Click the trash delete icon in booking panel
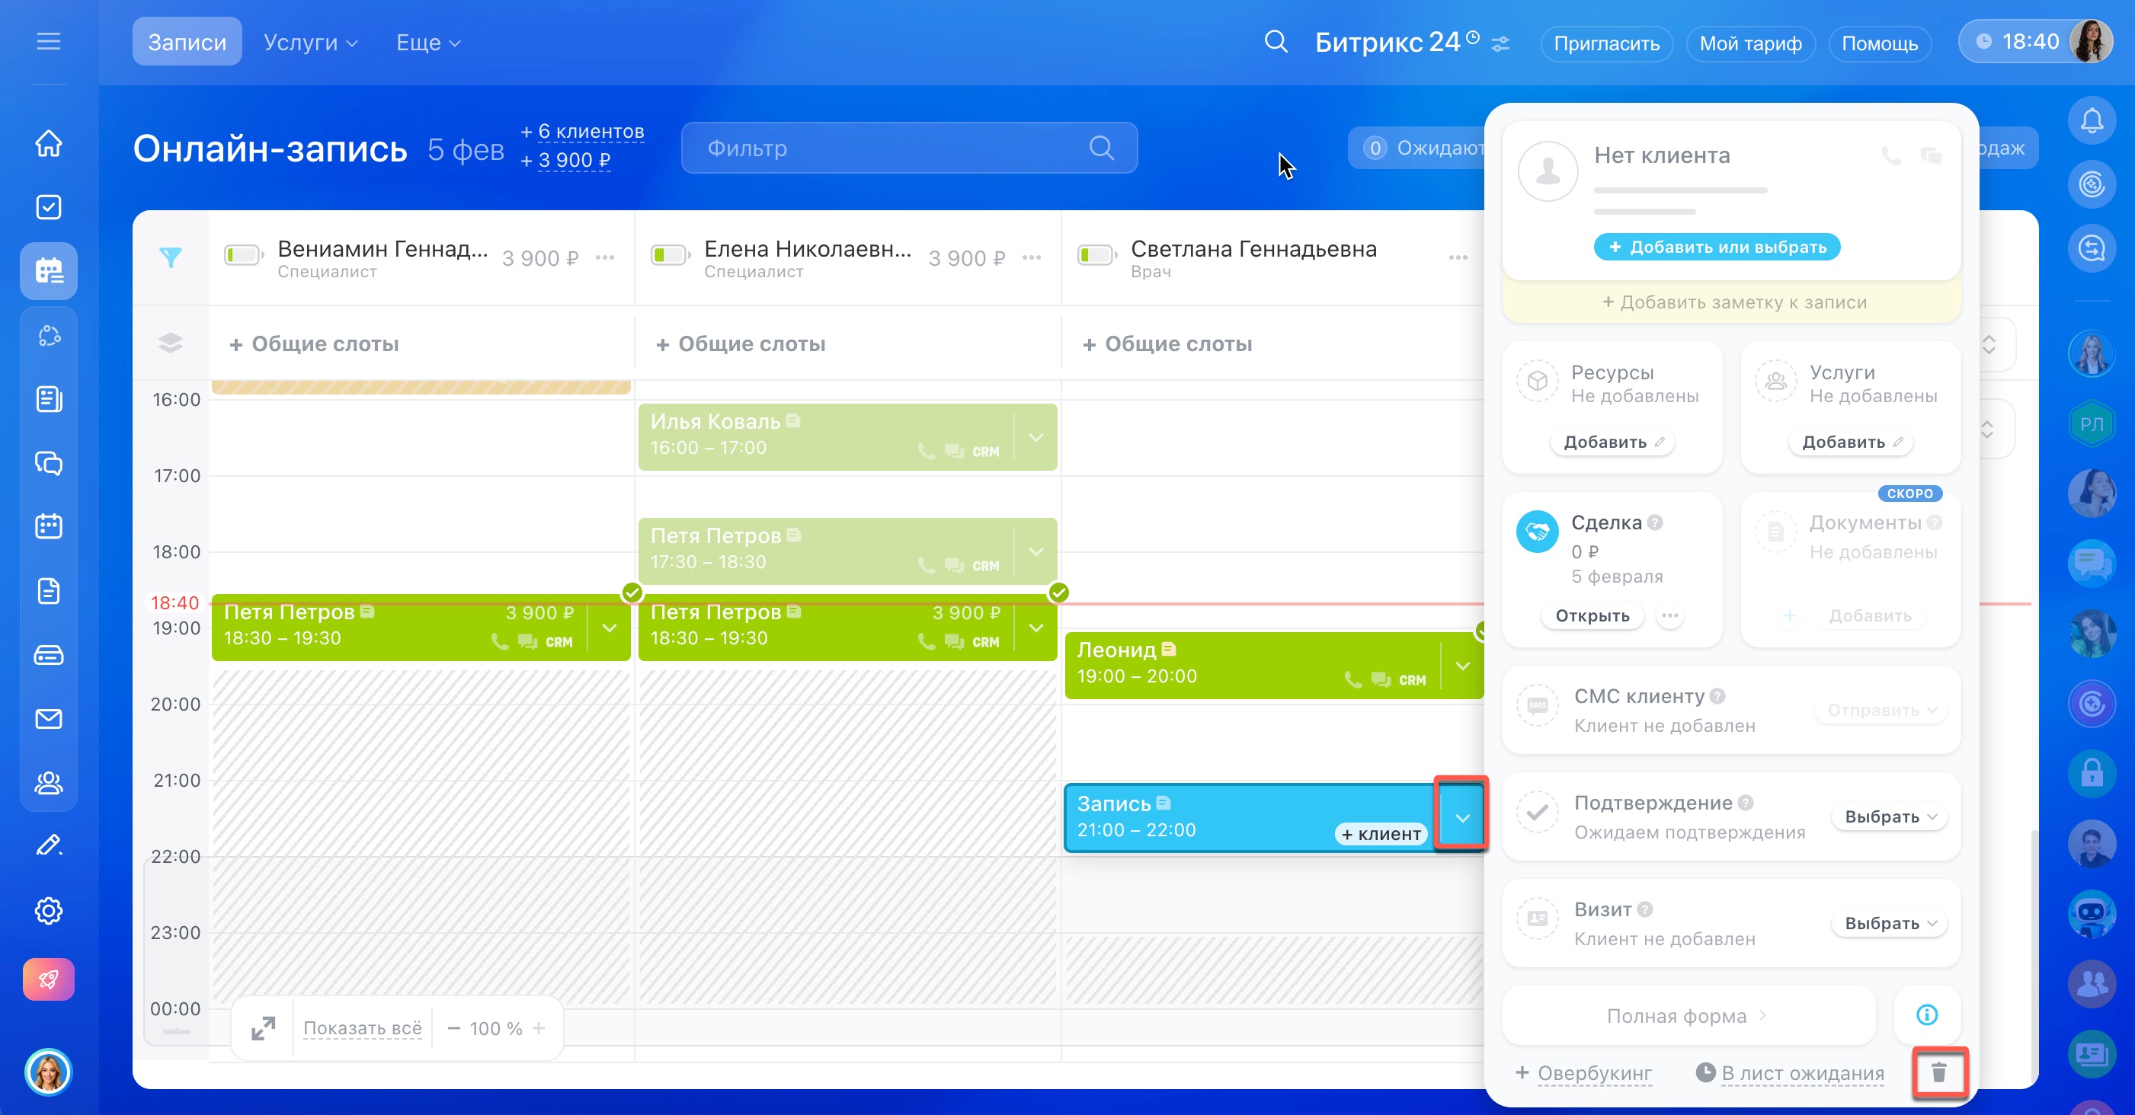2135x1115 pixels. point(1938,1073)
